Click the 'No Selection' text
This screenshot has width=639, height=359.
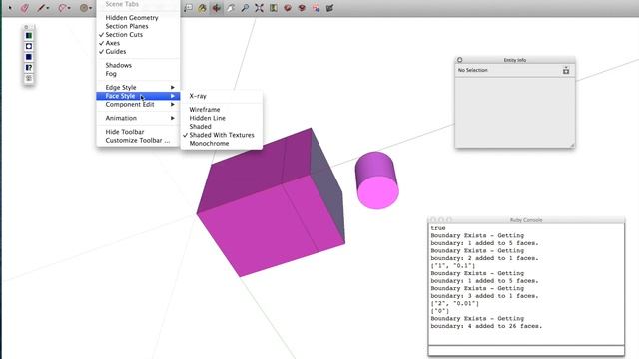[472, 70]
